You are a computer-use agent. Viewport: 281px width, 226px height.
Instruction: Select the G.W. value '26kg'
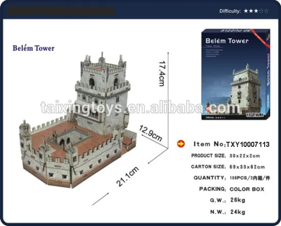(x=238, y=200)
